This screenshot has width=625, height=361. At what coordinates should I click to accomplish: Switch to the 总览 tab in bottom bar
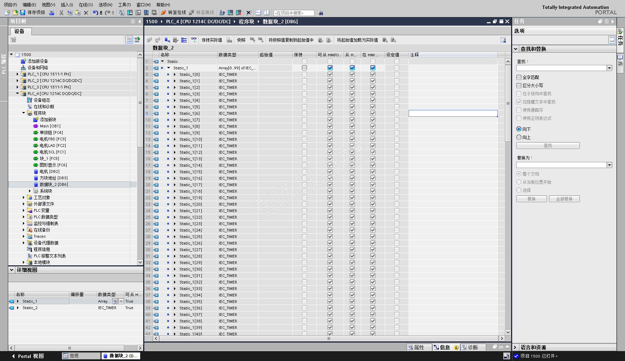81,356
